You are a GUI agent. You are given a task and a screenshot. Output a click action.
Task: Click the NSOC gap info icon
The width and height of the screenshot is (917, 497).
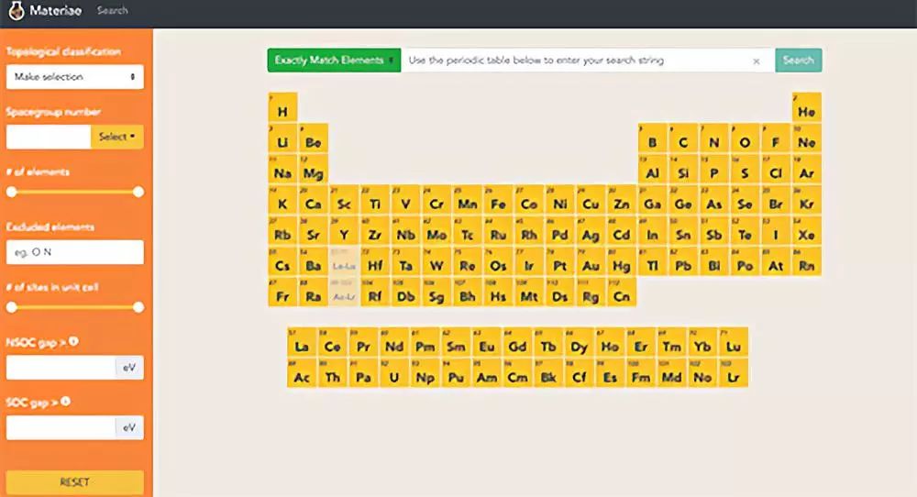click(x=73, y=341)
